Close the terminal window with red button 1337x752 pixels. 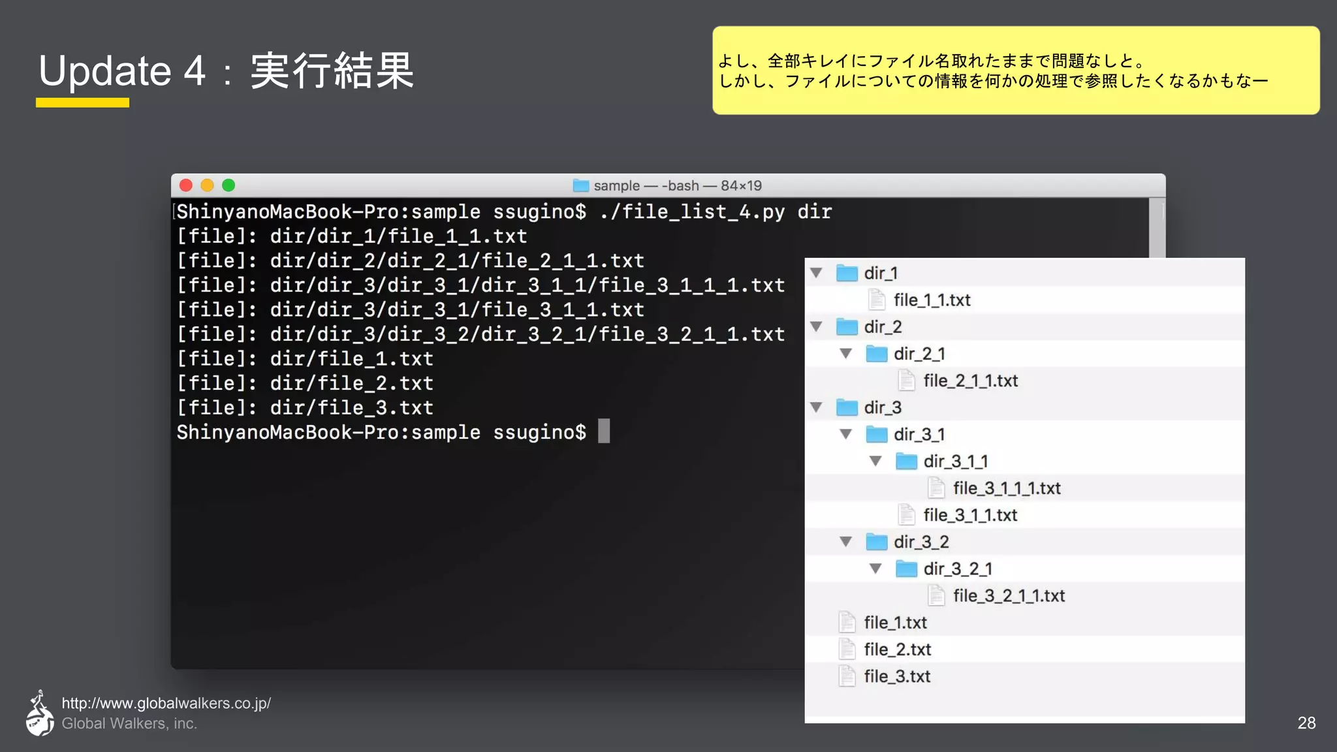pyautogui.click(x=186, y=185)
